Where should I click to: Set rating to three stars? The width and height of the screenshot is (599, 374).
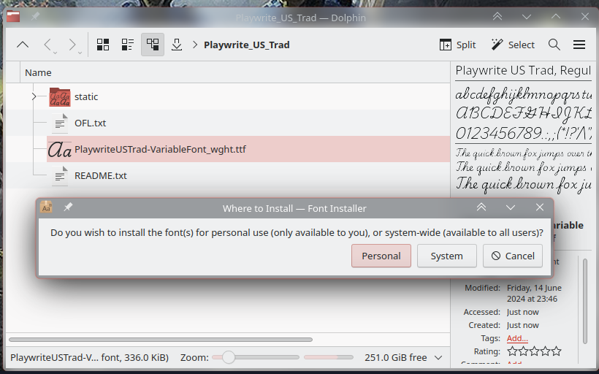tap(535, 351)
